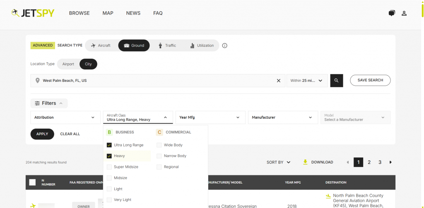The height and width of the screenshot is (208, 424).
Task: Switch search type to Aircraft
Action: [x=101, y=45]
